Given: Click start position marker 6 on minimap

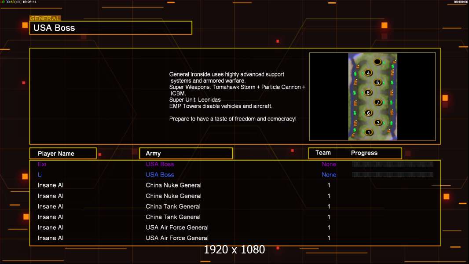Looking at the screenshot, I should click(x=369, y=113).
